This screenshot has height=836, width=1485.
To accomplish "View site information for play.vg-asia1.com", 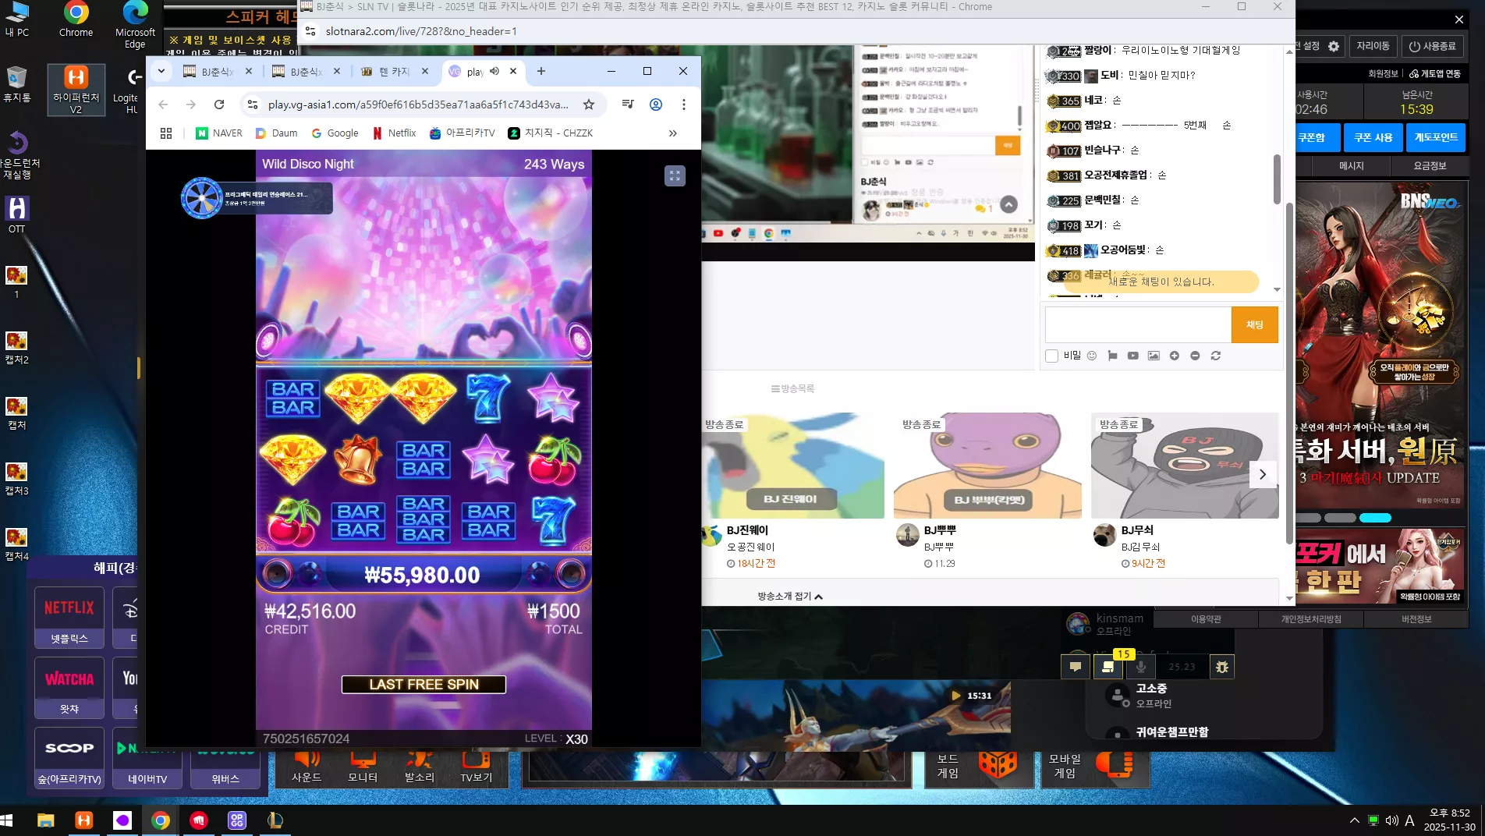I will coord(252,104).
